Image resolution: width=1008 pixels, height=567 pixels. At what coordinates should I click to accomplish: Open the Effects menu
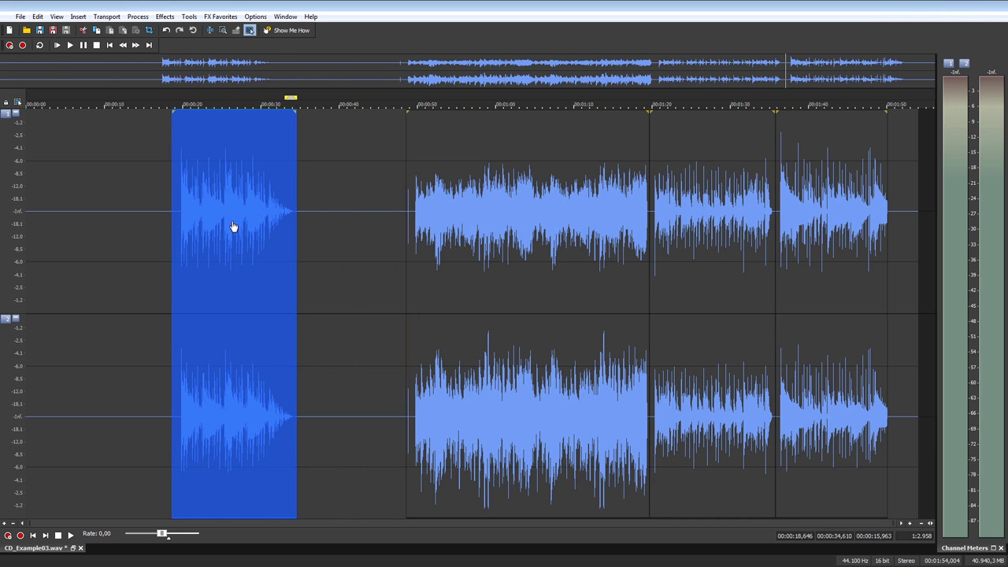(165, 17)
